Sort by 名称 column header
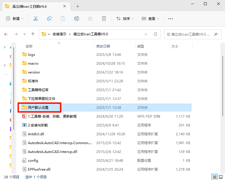Viewport: 225px width, 180px height. (29, 46)
